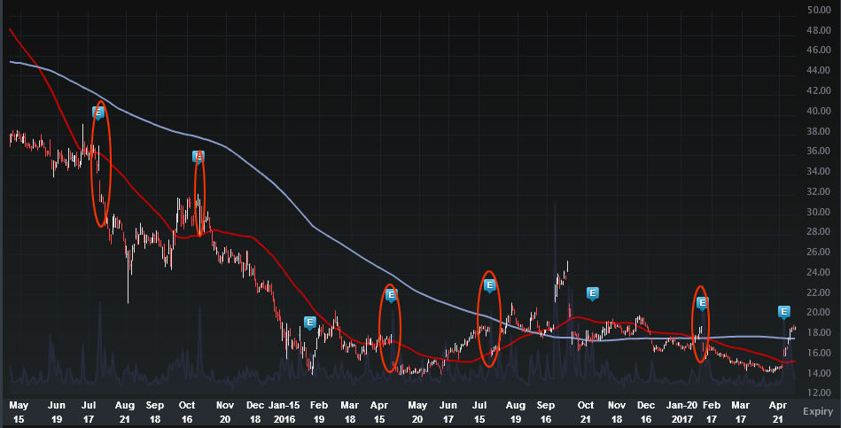The height and width of the screenshot is (428, 841).
Task: Click the 'Jan-15 2016' date label
Action: click(284, 412)
